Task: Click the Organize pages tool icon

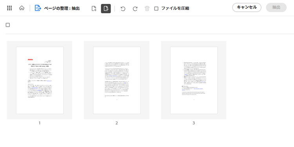Action: click(x=38, y=8)
